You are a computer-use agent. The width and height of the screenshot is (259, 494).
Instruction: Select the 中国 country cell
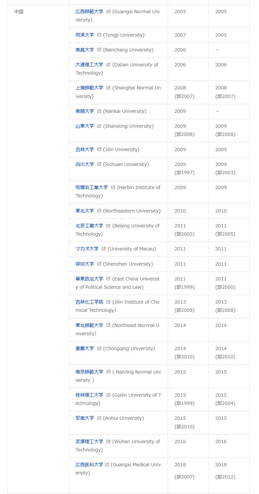[x=38, y=248]
